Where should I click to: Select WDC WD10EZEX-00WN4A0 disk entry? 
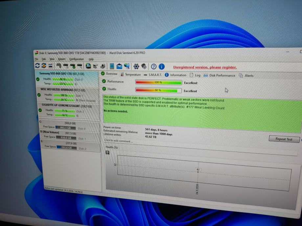[x=67, y=95]
